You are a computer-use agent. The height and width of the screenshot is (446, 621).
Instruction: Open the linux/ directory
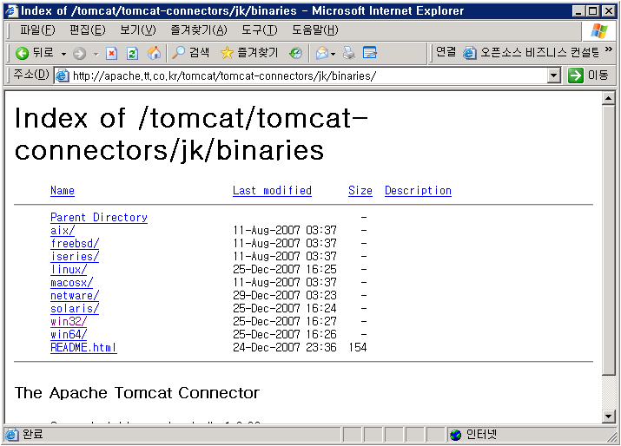pos(69,270)
